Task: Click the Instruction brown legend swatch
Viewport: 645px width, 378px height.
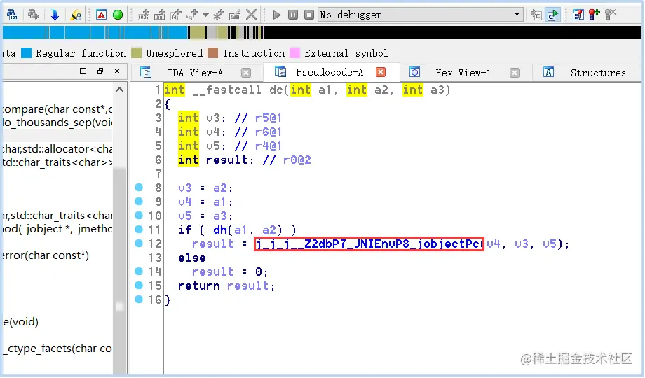Action: coord(212,53)
